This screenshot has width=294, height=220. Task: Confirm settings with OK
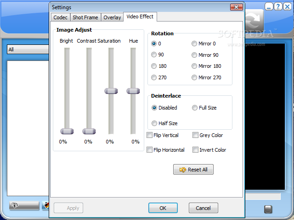(x=163, y=208)
